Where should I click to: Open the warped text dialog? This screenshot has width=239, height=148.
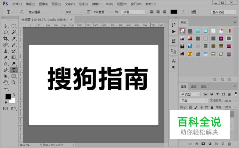click(184, 12)
